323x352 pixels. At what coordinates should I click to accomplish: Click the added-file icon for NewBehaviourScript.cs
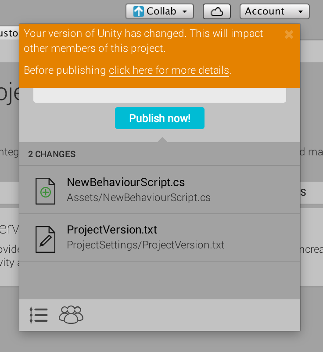click(x=45, y=191)
